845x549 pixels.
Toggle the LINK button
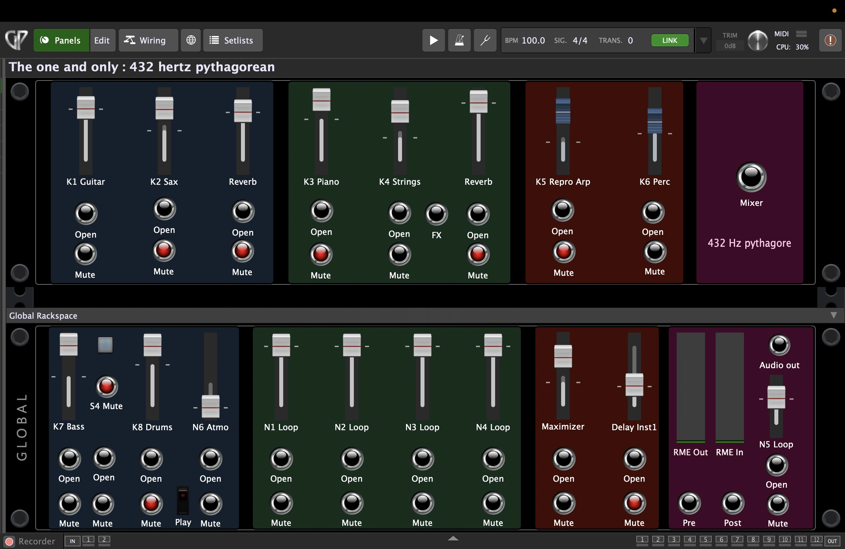(x=670, y=41)
